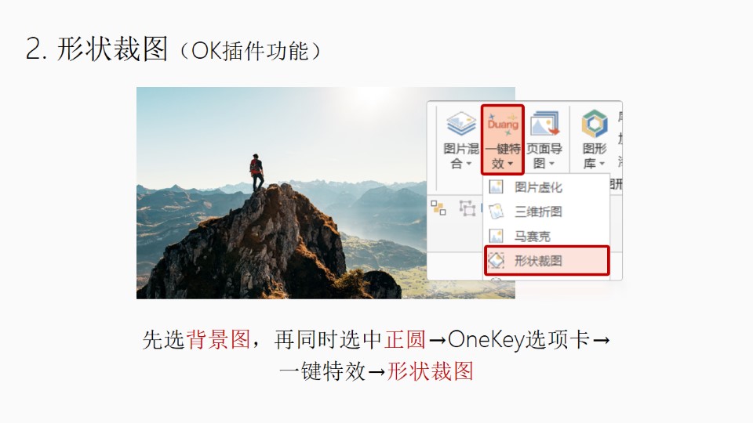
Task: Select the highlighted 形状裁图 menu entry
Action: click(x=547, y=260)
